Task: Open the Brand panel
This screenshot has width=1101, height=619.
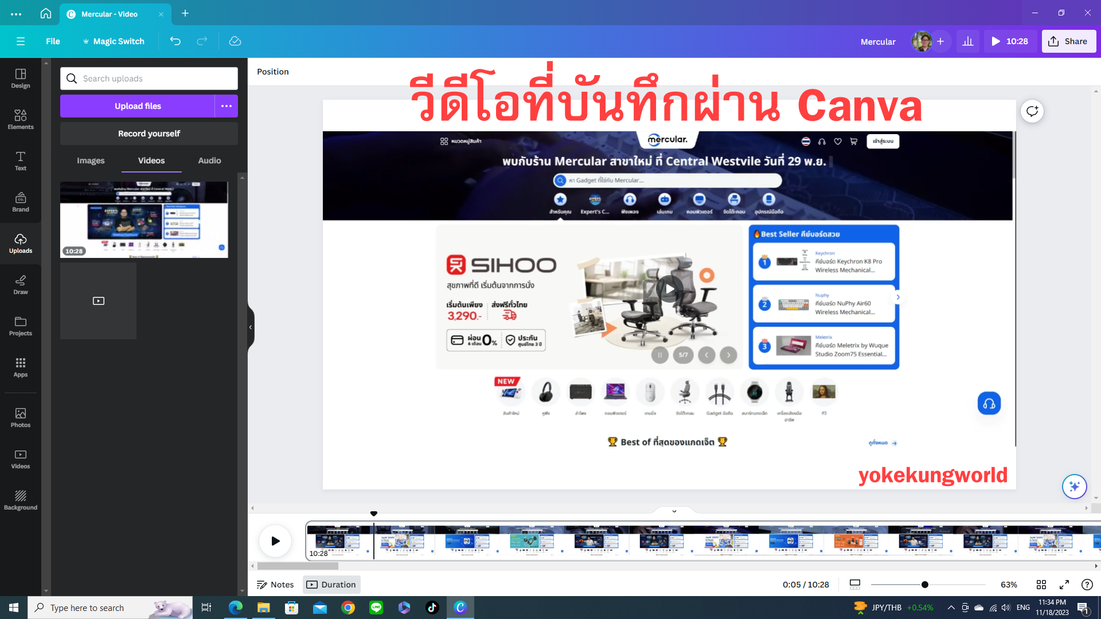Action: coord(21,202)
